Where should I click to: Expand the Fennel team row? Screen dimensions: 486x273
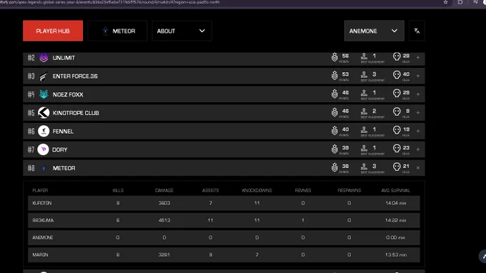click(x=418, y=131)
